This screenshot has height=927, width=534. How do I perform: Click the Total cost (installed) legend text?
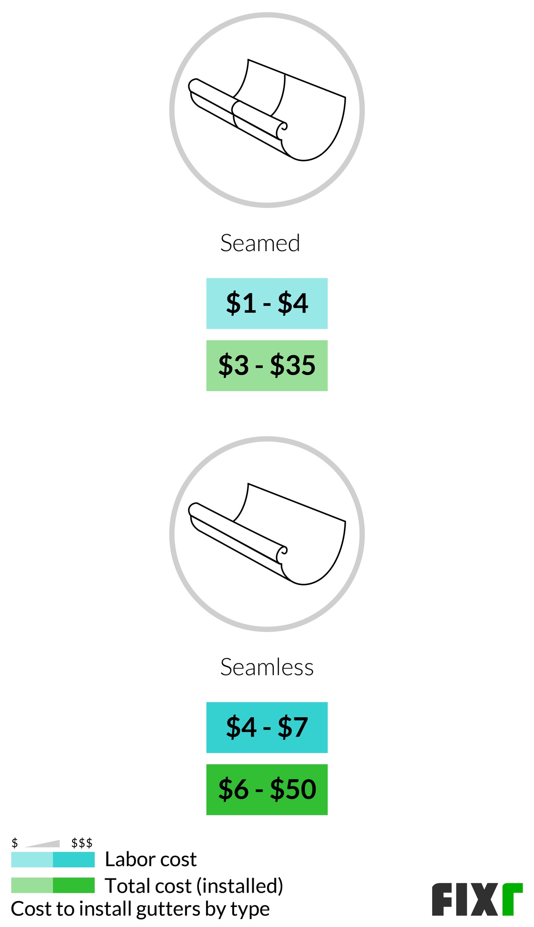[194, 886]
